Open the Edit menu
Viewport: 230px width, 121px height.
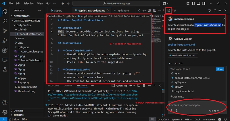coord(18,3)
